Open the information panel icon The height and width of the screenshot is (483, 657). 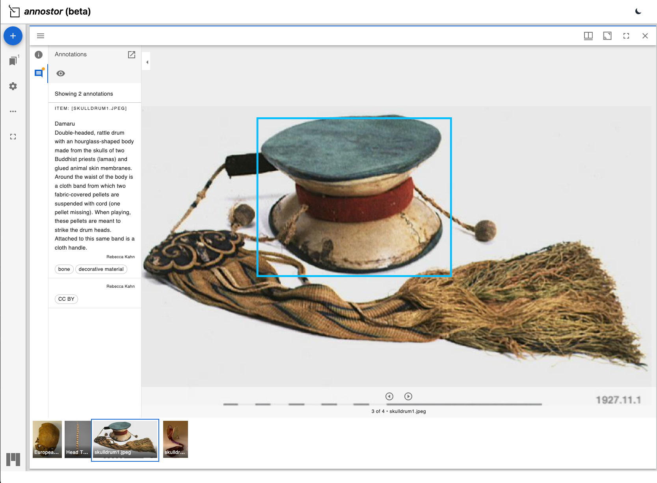[39, 55]
